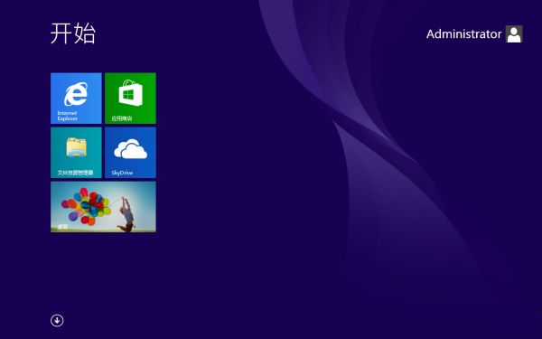The width and height of the screenshot is (542, 339).
Task: Click the Administrator user name
Action: (463, 34)
